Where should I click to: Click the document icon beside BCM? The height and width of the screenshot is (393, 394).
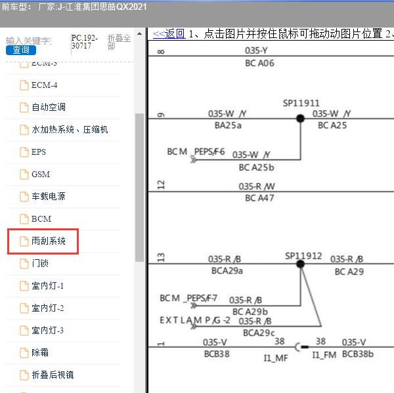(x=24, y=218)
